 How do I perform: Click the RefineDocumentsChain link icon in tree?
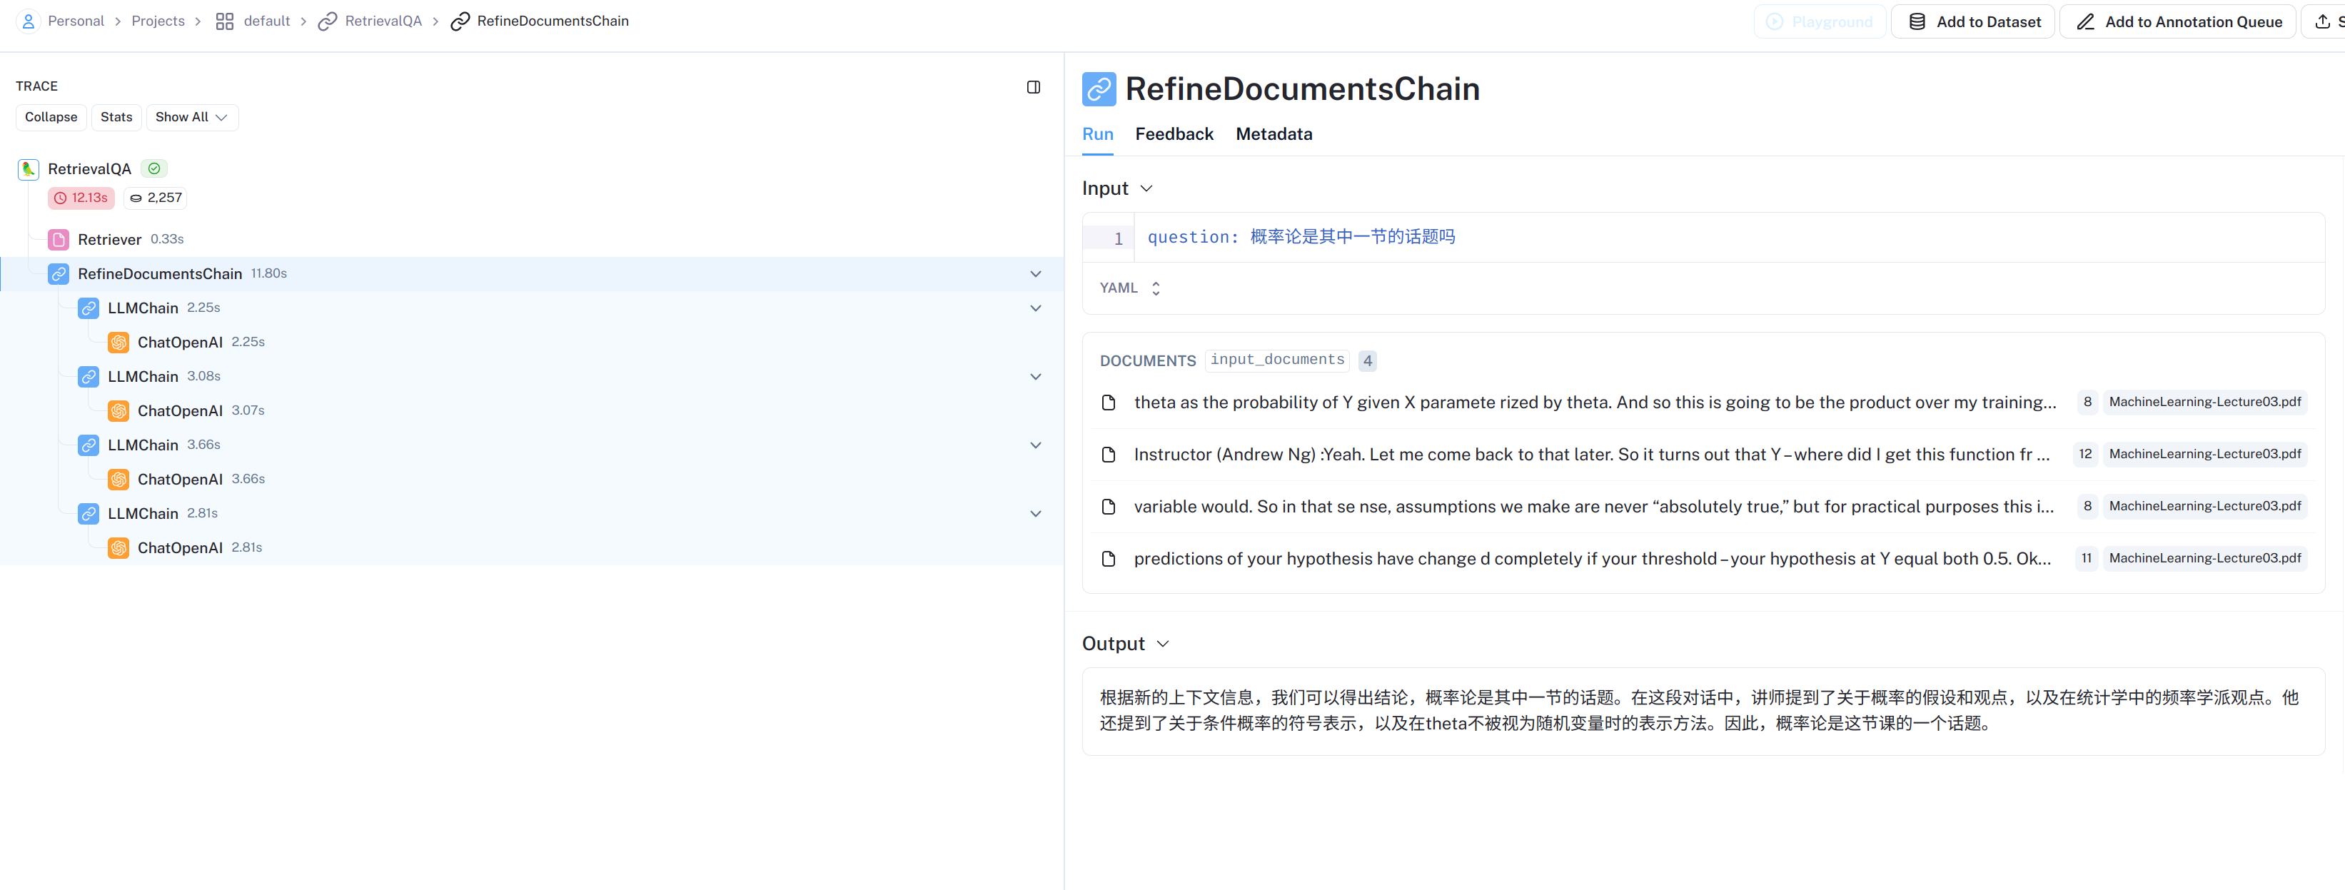tap(59, 274)
